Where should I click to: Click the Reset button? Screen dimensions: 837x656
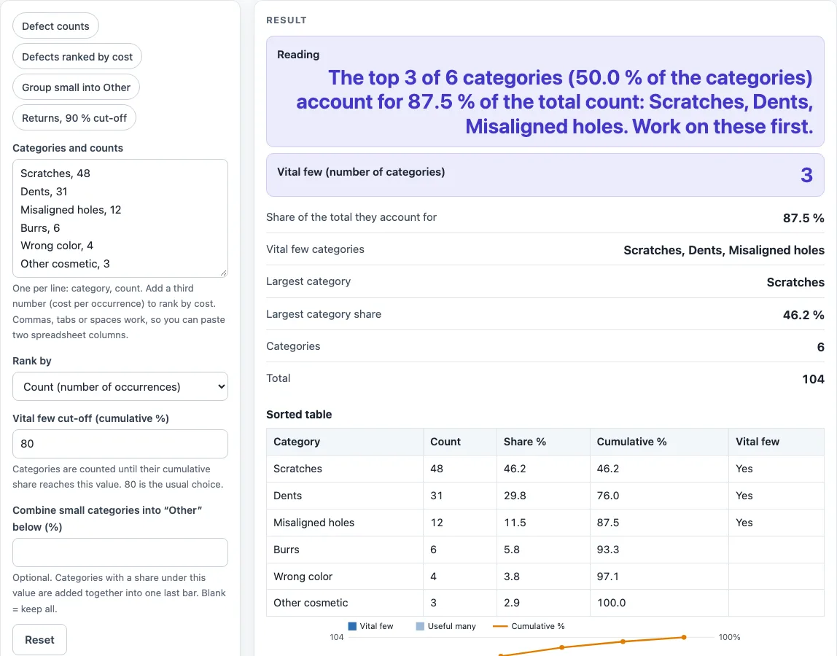click(x=39, y=639)
